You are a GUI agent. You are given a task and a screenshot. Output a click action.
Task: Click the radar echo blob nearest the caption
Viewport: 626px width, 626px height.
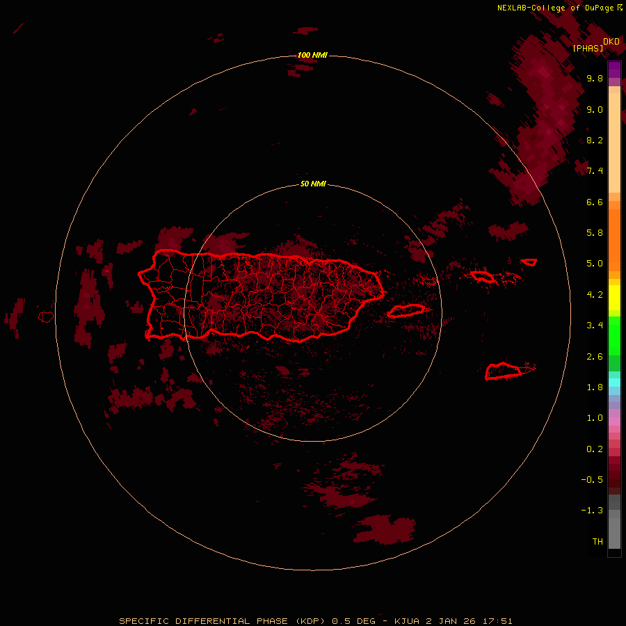pyautogui.click(x=384, y=530)
